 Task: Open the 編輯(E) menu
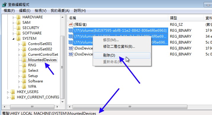click(25, 11)
